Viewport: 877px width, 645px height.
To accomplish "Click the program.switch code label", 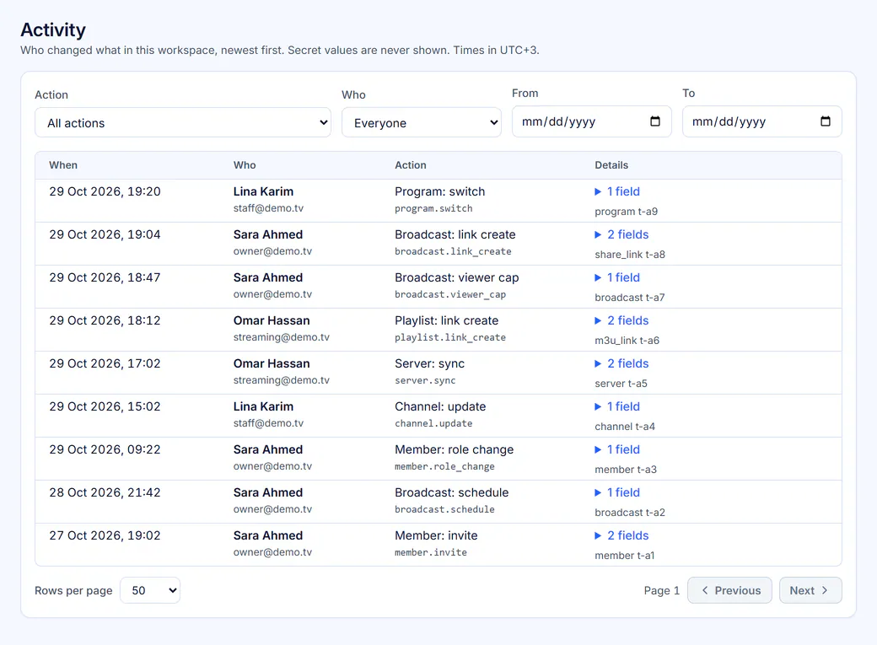I will tap(433, 208).
